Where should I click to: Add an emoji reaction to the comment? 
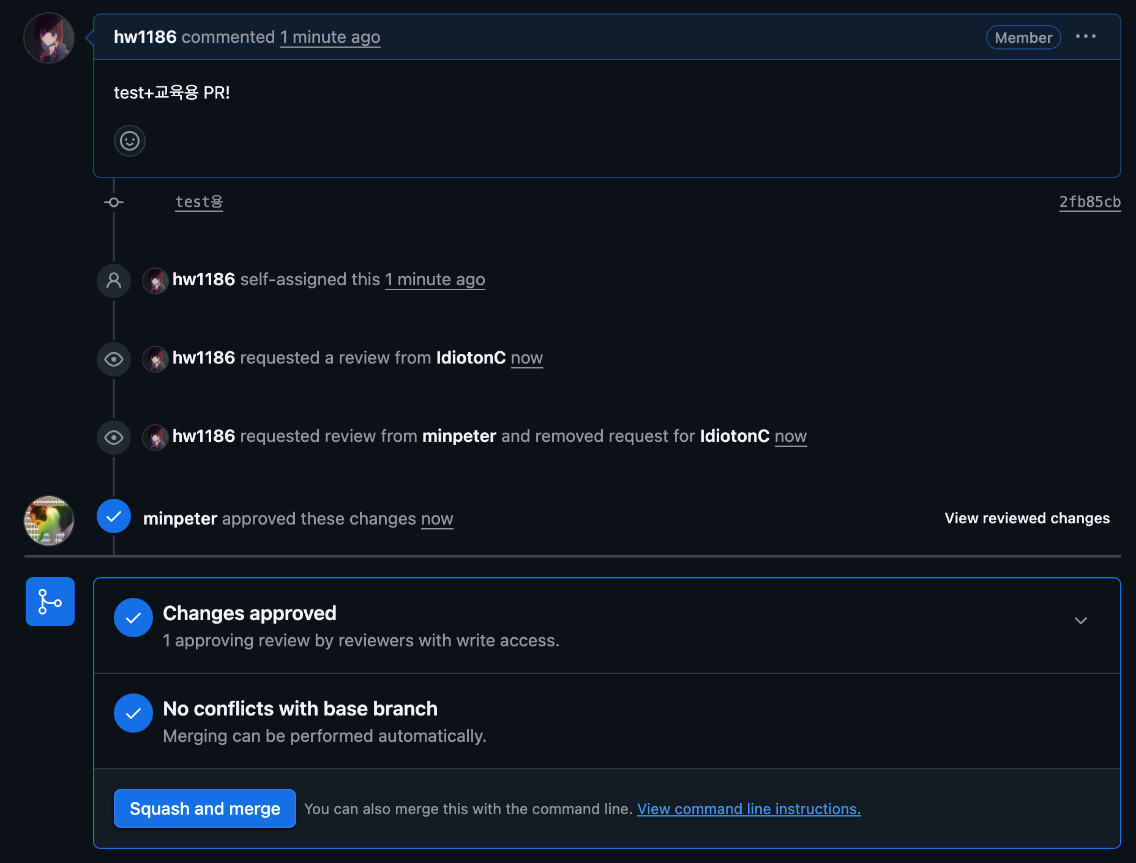point(129,141)
